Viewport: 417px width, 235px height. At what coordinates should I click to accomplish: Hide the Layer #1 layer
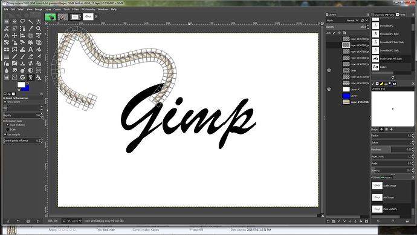pyautogui.click(x=329, y=89)
